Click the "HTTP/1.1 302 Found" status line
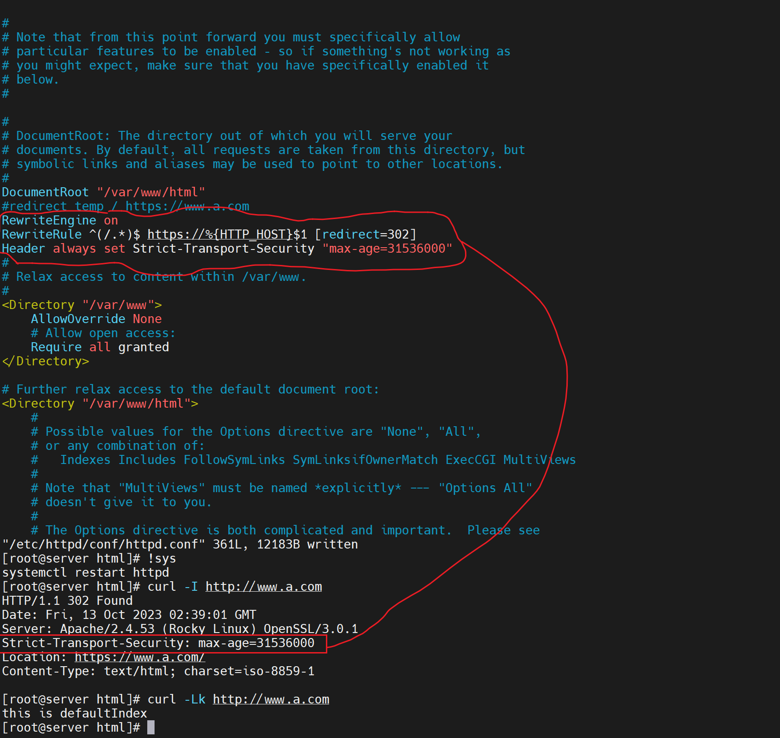 [x=67, y=601]
